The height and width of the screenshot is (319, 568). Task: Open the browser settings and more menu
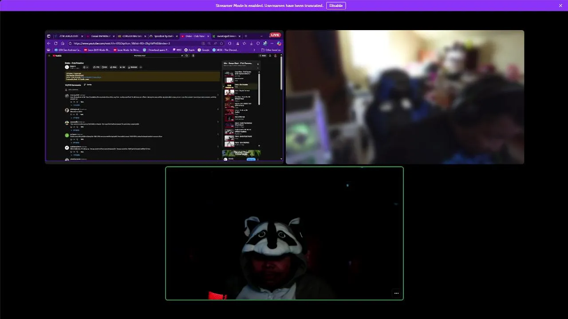click(x=272, y=43)
